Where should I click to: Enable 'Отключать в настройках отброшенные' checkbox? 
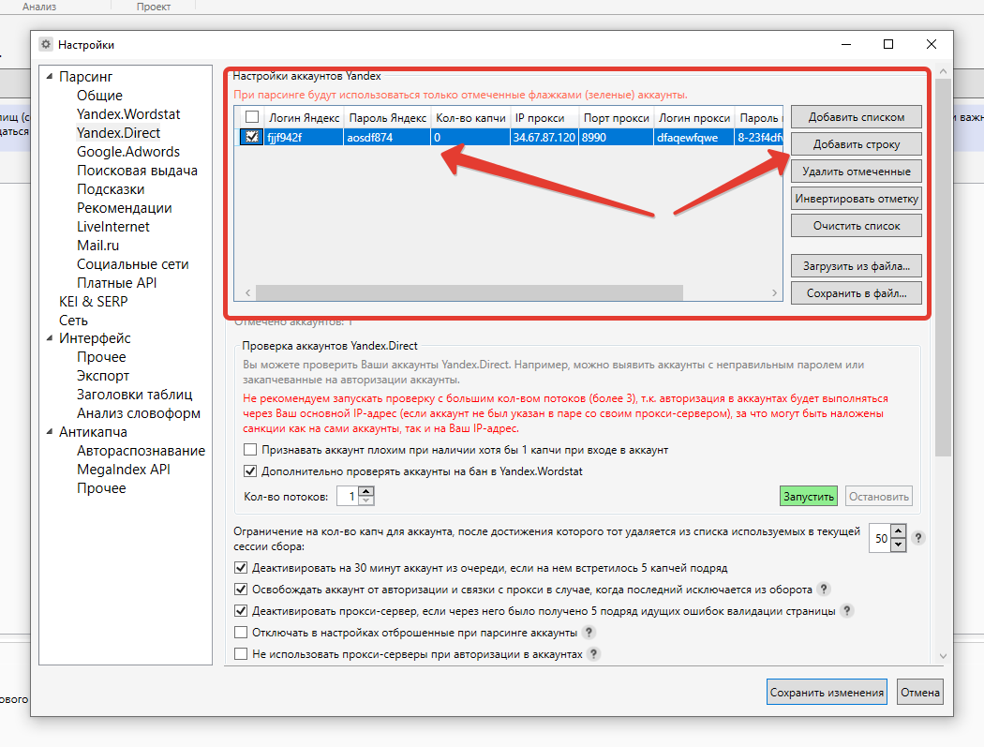point(240,632)
